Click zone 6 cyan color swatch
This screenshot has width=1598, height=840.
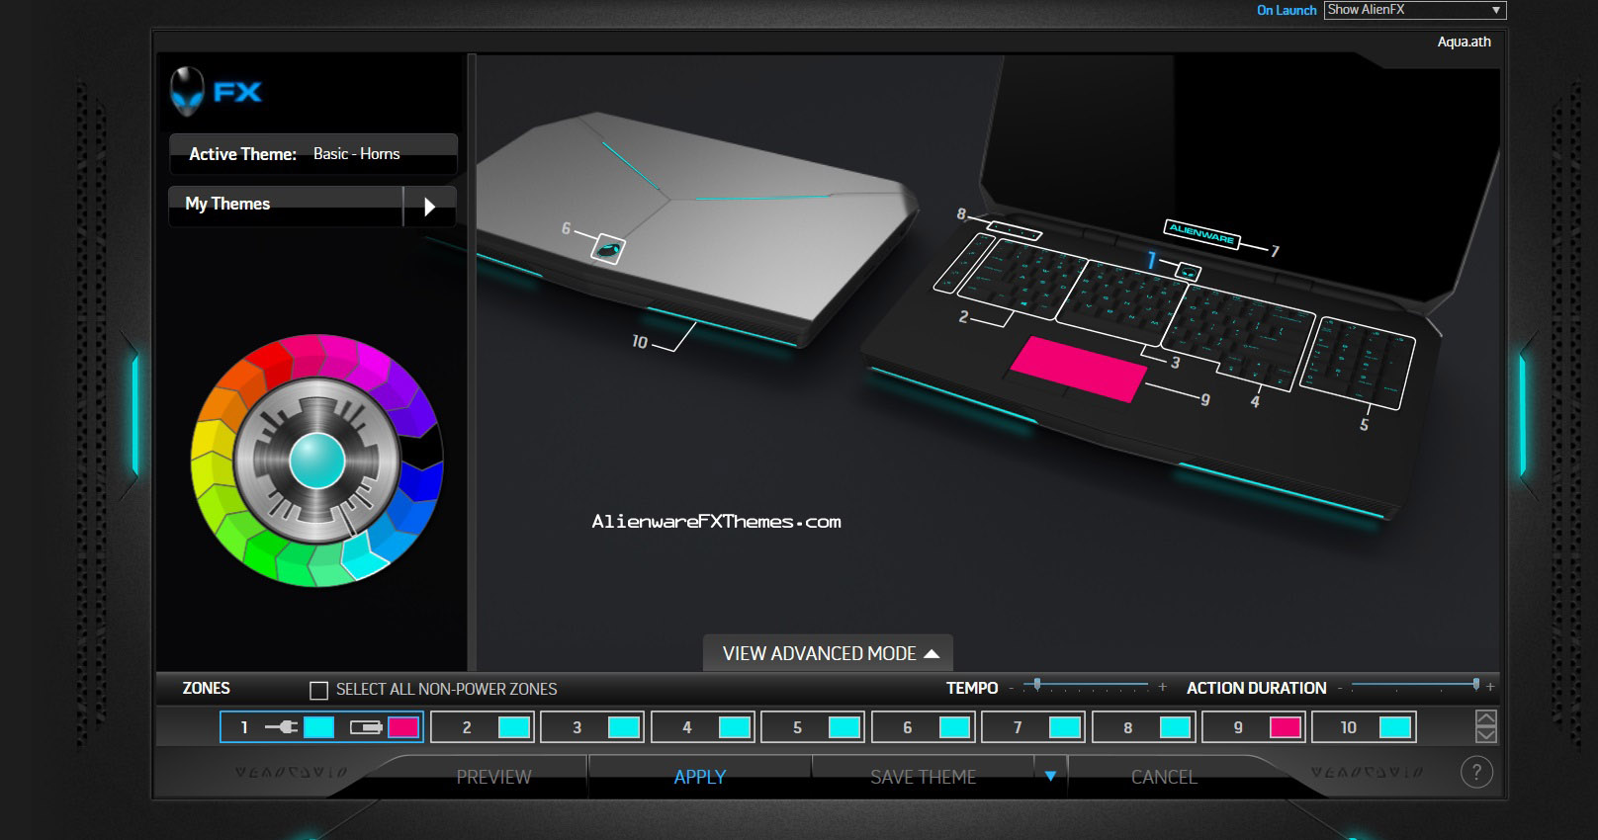954,727
